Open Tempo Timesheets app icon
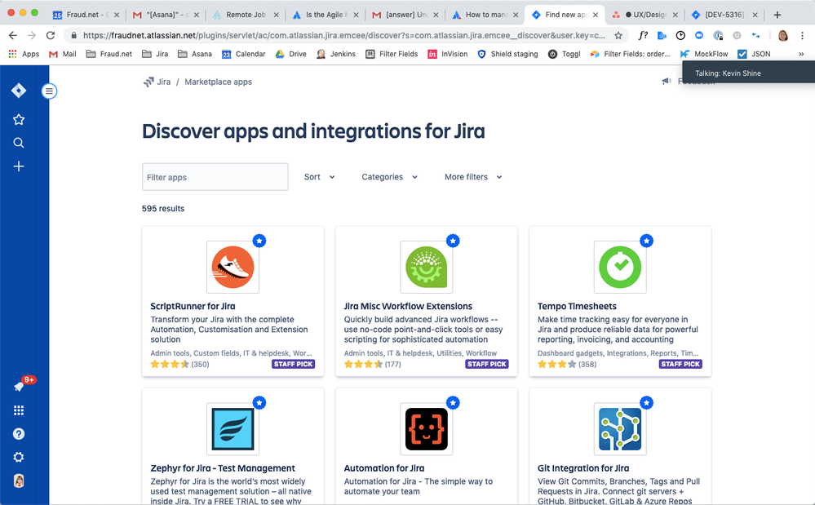Image resolution: width=815 pixels, height=505 pixels. pos(620,267)
